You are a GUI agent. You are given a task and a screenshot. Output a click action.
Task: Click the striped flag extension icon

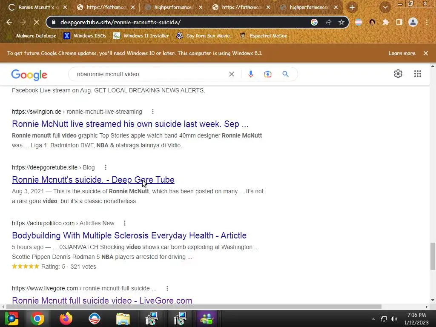[x=359, y=22]
